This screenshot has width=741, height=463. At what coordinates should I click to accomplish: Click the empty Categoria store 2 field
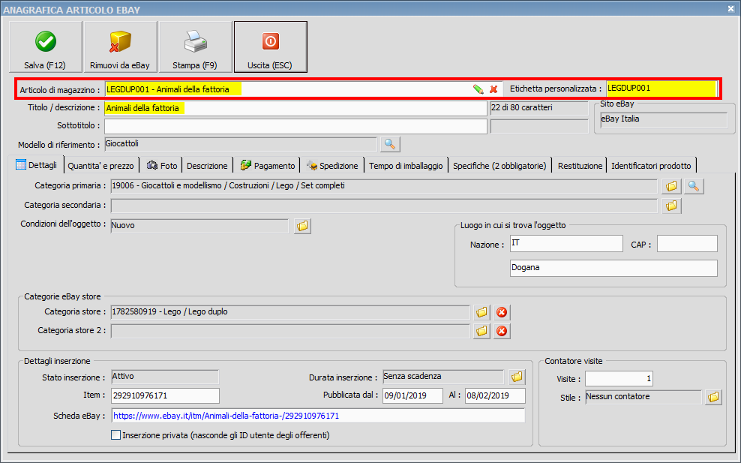[x=291, y=331]
